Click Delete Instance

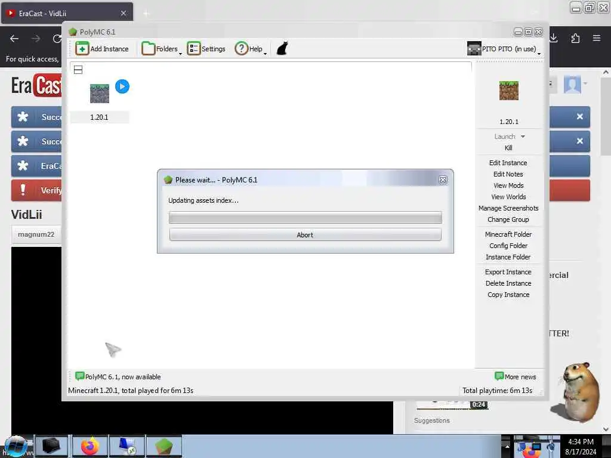tap(508, 283)
